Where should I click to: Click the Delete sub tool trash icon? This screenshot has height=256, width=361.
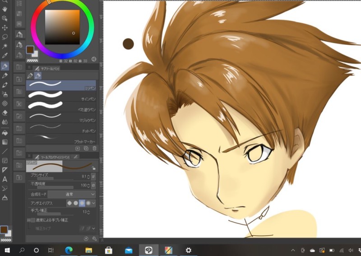point(94,149)
